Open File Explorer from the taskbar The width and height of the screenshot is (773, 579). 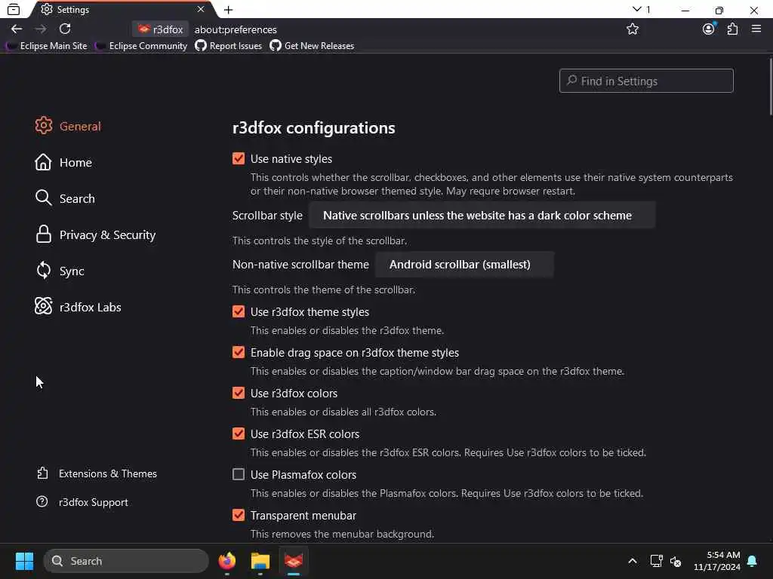(260, 561)
